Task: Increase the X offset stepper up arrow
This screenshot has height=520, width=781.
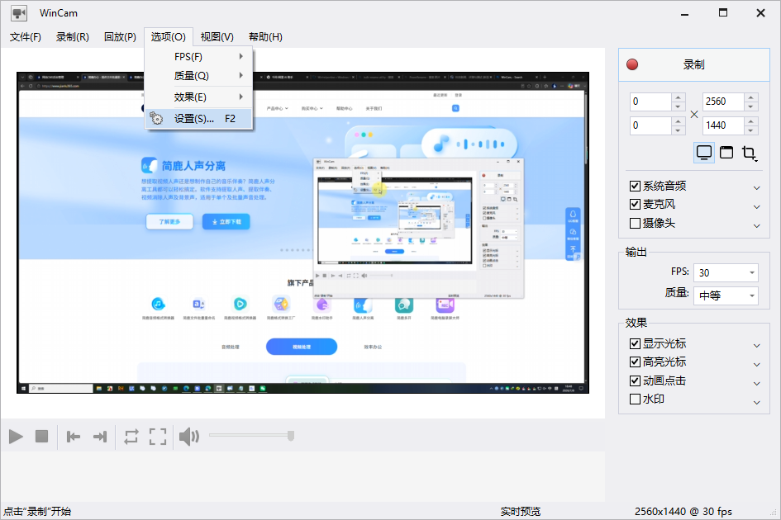Action: [679, 97]
